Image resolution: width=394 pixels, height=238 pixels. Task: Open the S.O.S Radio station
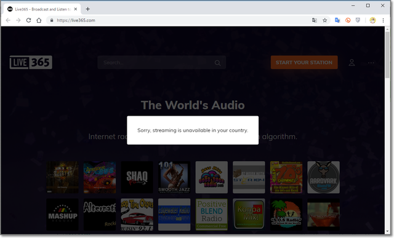coord(286,215)
